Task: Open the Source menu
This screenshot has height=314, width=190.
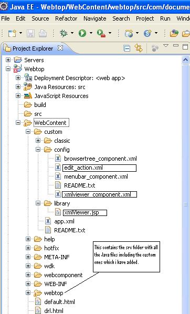Action: coord(40,18)
